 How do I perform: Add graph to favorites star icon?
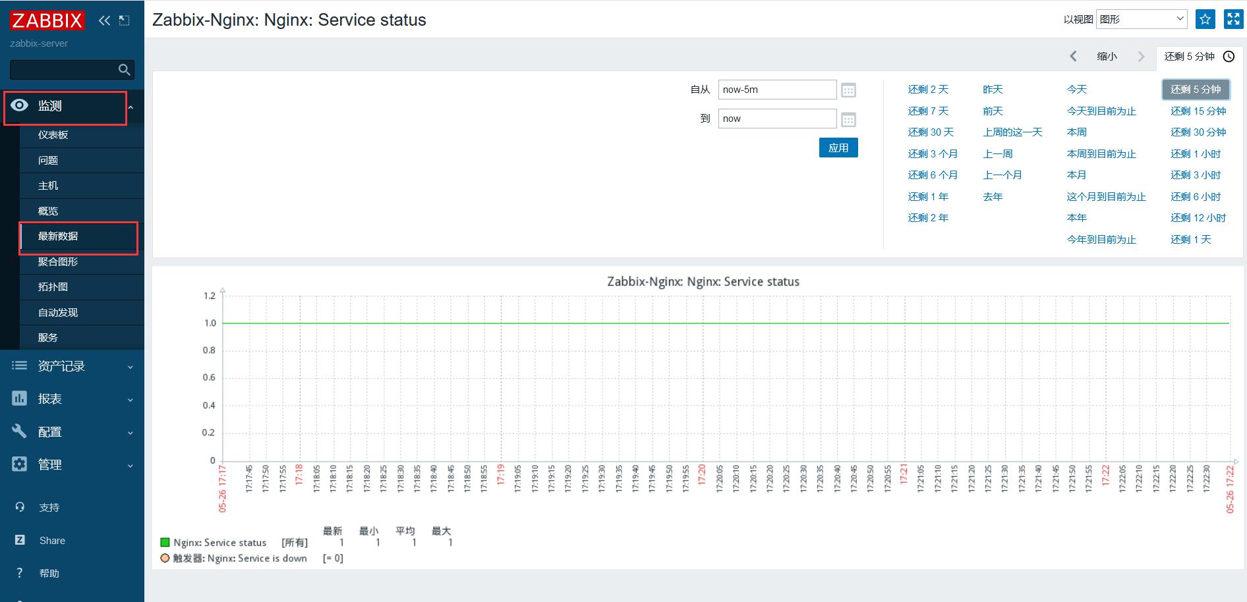(1205, 20)
